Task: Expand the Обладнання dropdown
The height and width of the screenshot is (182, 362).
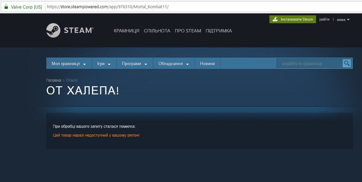Action: click(x=174, y=64)
